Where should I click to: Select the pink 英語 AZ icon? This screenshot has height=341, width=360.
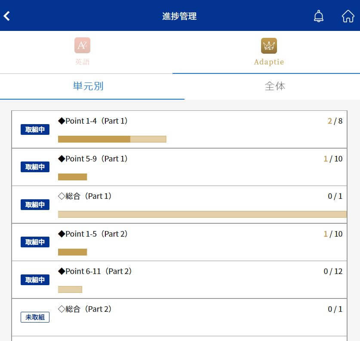[x=82, y=46]
